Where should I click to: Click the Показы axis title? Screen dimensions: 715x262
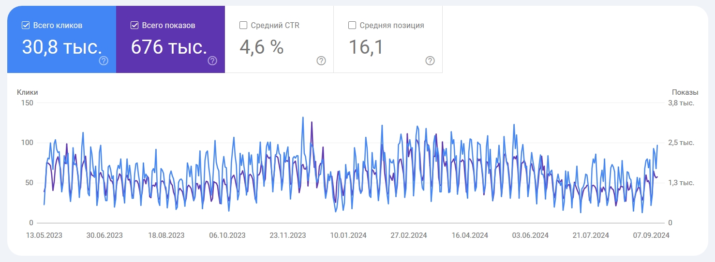point(685,92)
